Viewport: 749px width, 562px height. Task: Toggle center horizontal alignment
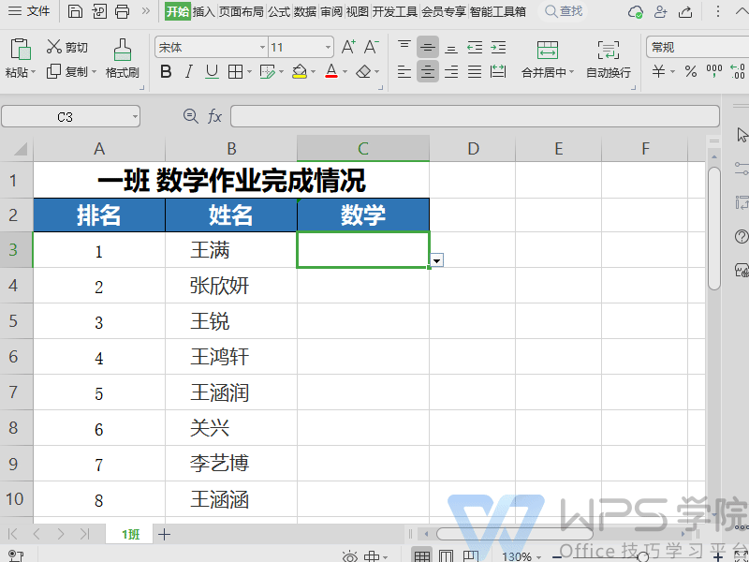coord(428,72)
